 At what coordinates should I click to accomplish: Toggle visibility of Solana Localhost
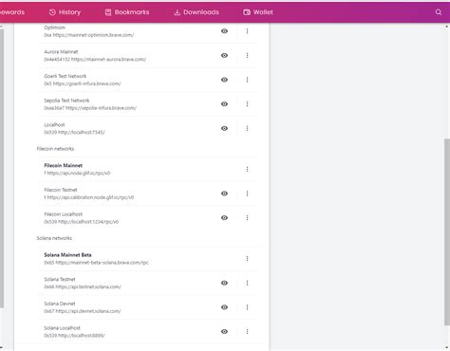(x=224, y=332)
